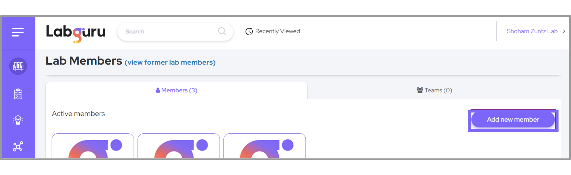The image size is (571, 175).
Task: Follow the view former lab members link
Action: 170,62
